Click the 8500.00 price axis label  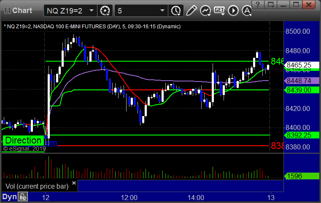tap(298, 32)
